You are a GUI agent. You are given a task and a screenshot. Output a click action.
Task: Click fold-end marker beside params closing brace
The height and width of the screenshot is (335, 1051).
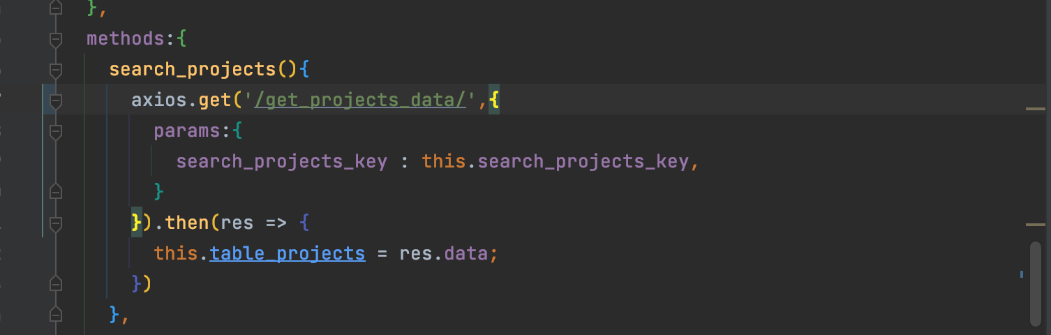(56, 192)
